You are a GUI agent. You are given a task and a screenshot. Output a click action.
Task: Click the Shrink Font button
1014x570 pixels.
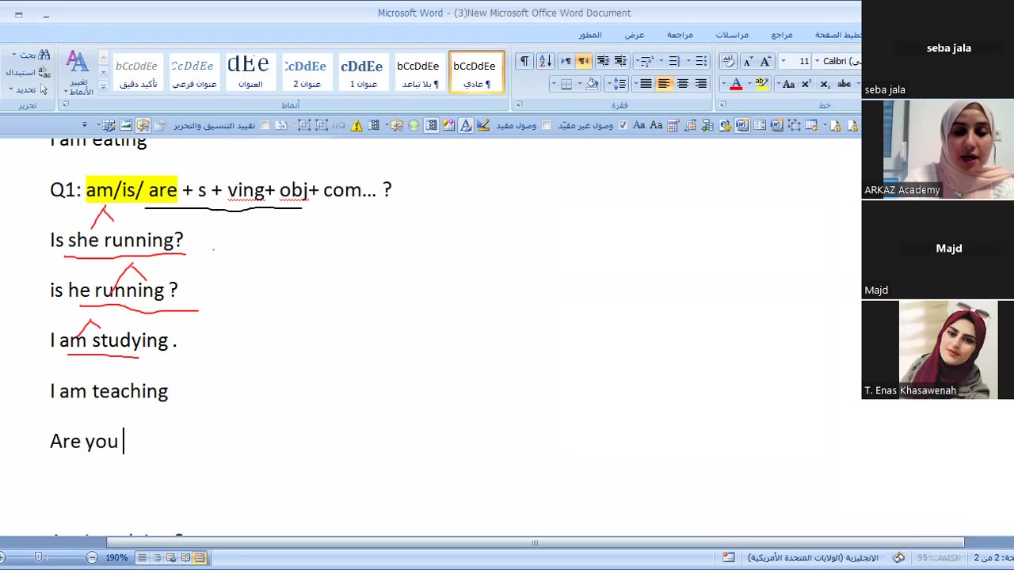[747, 61]
